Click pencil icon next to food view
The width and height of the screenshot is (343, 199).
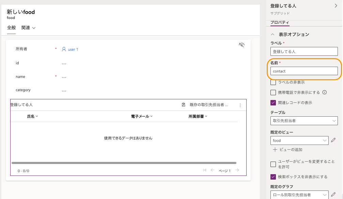point(333,140)
